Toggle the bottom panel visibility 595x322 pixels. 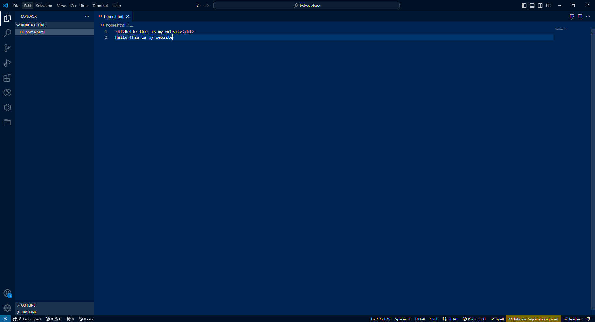pos(532,6)
